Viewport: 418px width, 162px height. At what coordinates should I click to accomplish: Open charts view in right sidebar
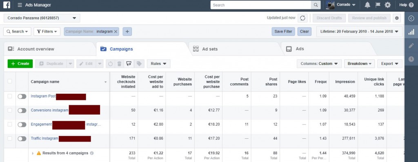tap(411, 32)
